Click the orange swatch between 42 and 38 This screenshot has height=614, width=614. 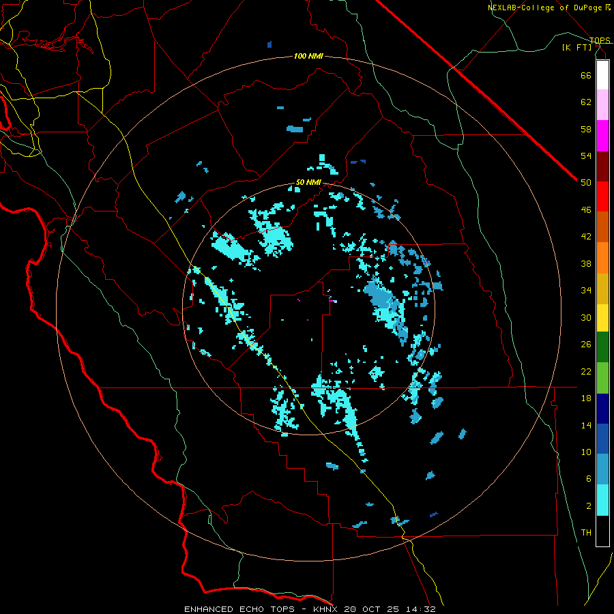[602, 258]
